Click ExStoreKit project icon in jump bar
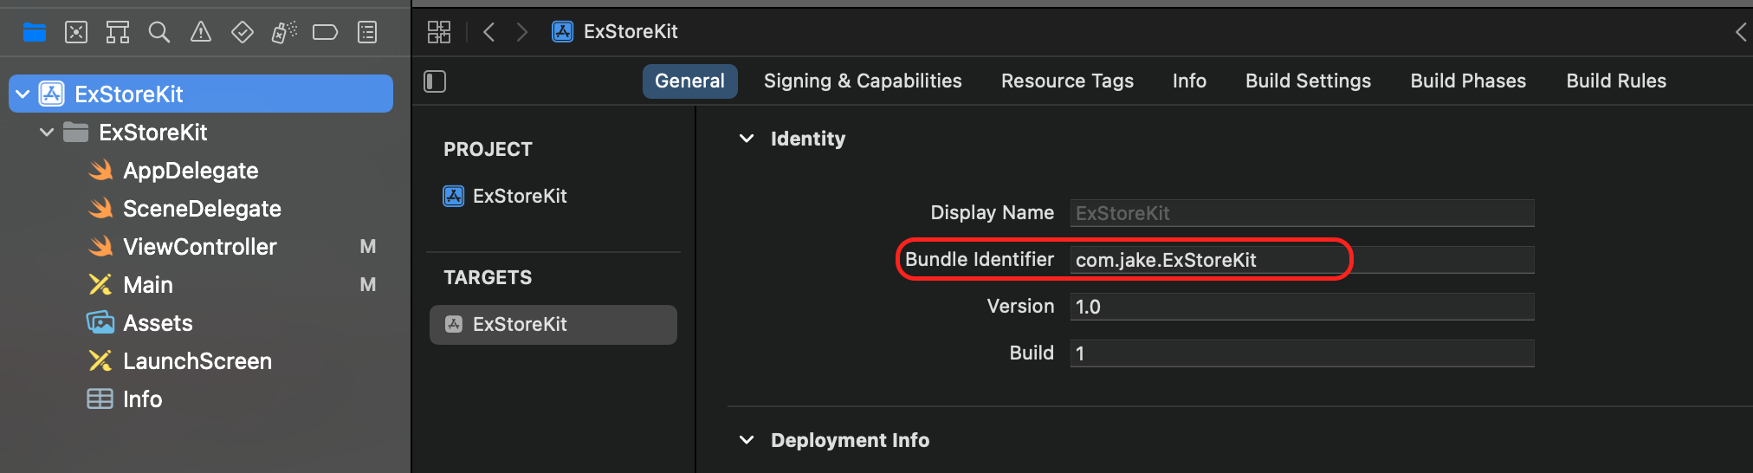The image size is (1753, 473). pyautogui.click(x=563, y=32)
